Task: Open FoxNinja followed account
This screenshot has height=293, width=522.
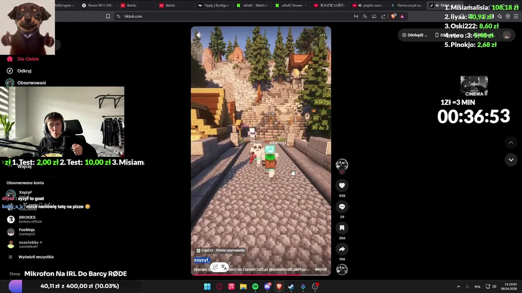Action: (x=21, y=232)
